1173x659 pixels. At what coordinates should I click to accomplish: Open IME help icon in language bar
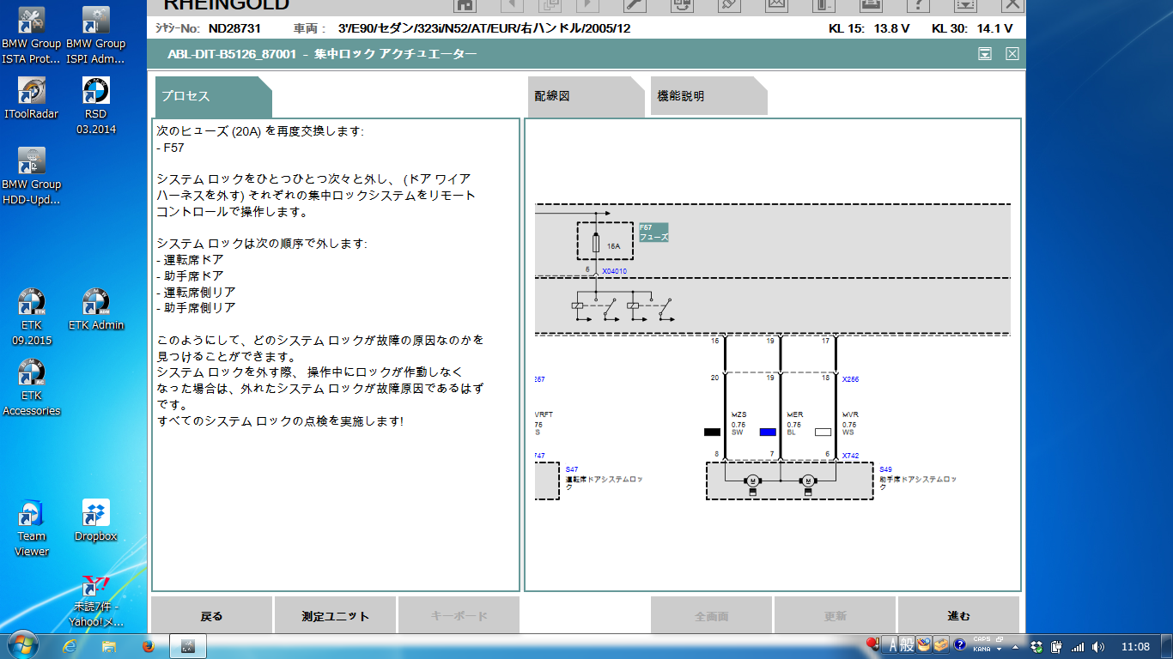click(x=959, y=645)
